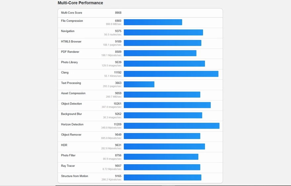Select the Asset Compression label
This screenshot has width=291, height=186.
[73, 93]
